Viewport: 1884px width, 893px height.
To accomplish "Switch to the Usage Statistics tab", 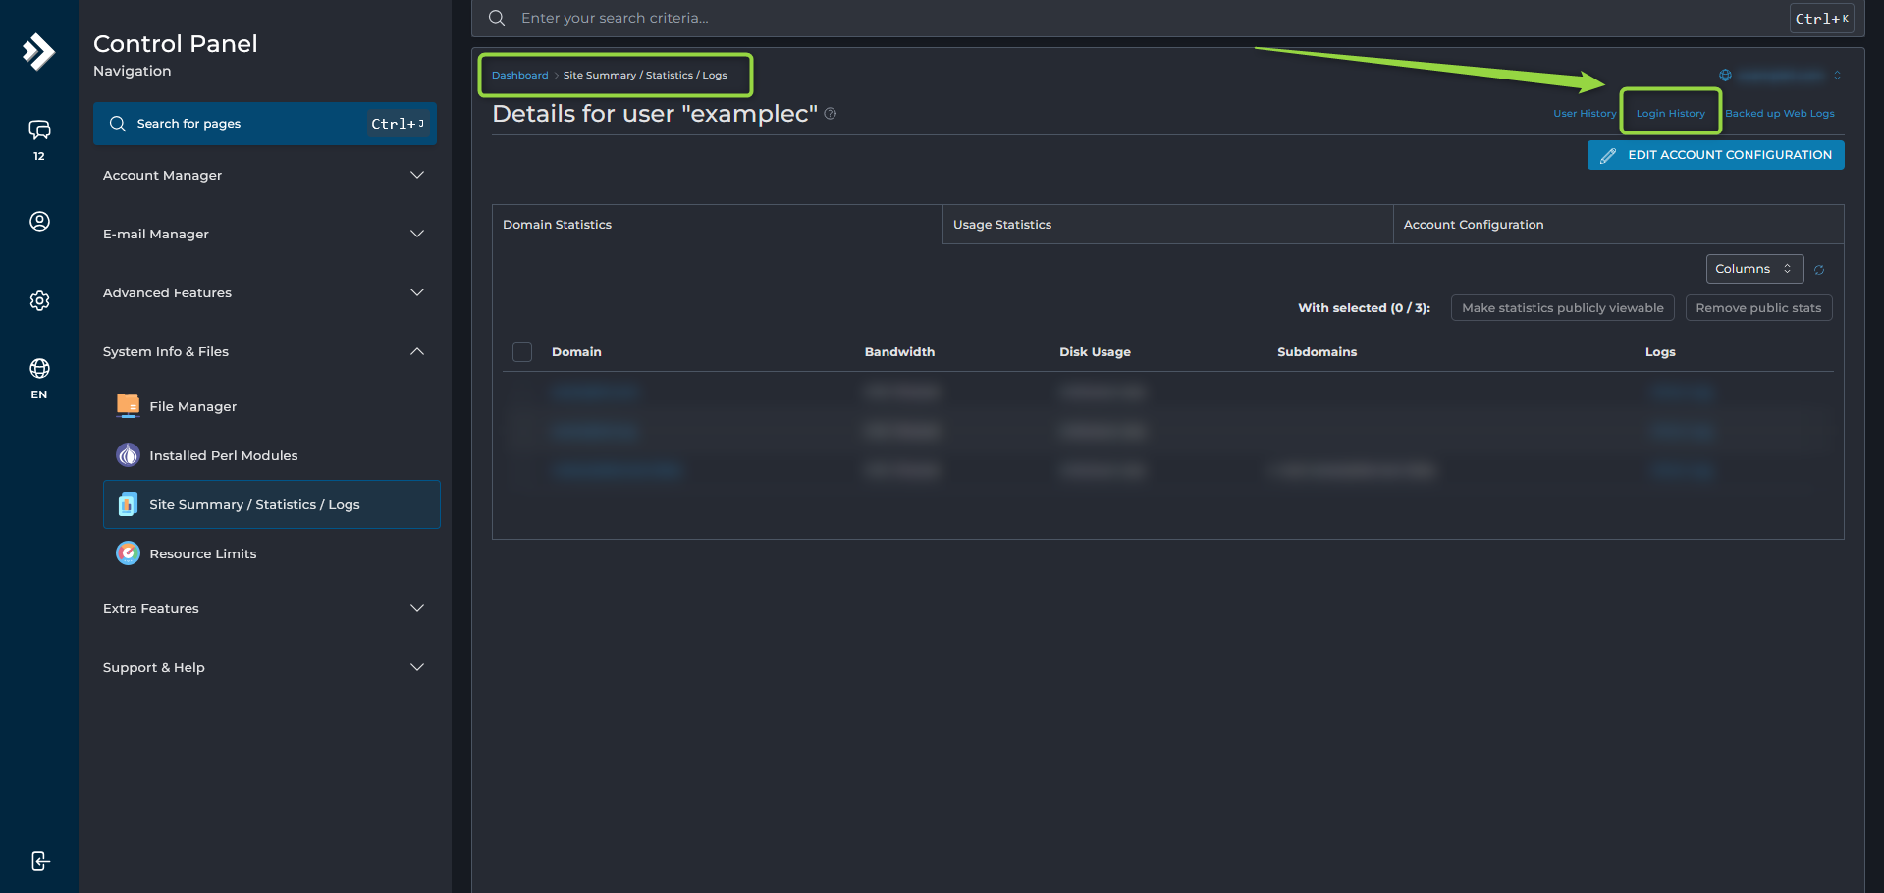I will point(1167,225).
